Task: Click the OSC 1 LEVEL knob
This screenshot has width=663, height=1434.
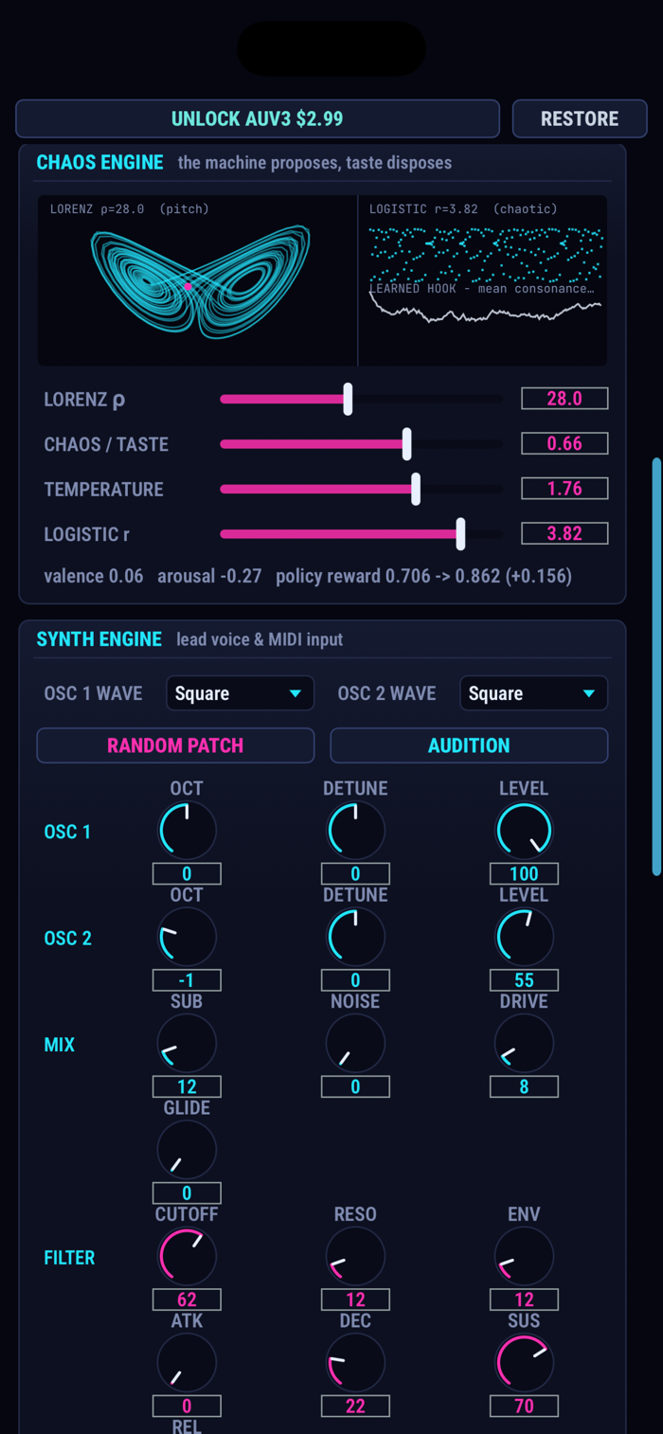Action: (524, 831)
